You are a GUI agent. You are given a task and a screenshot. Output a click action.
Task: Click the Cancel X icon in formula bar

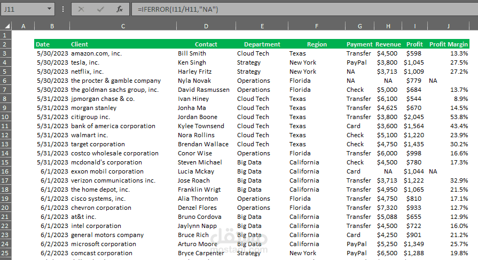point(81,9)
